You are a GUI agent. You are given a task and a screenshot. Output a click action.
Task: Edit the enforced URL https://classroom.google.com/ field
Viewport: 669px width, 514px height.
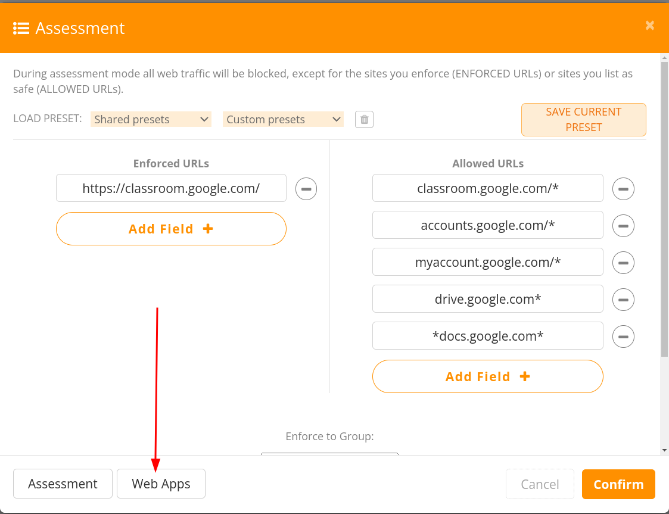(171, 188)
